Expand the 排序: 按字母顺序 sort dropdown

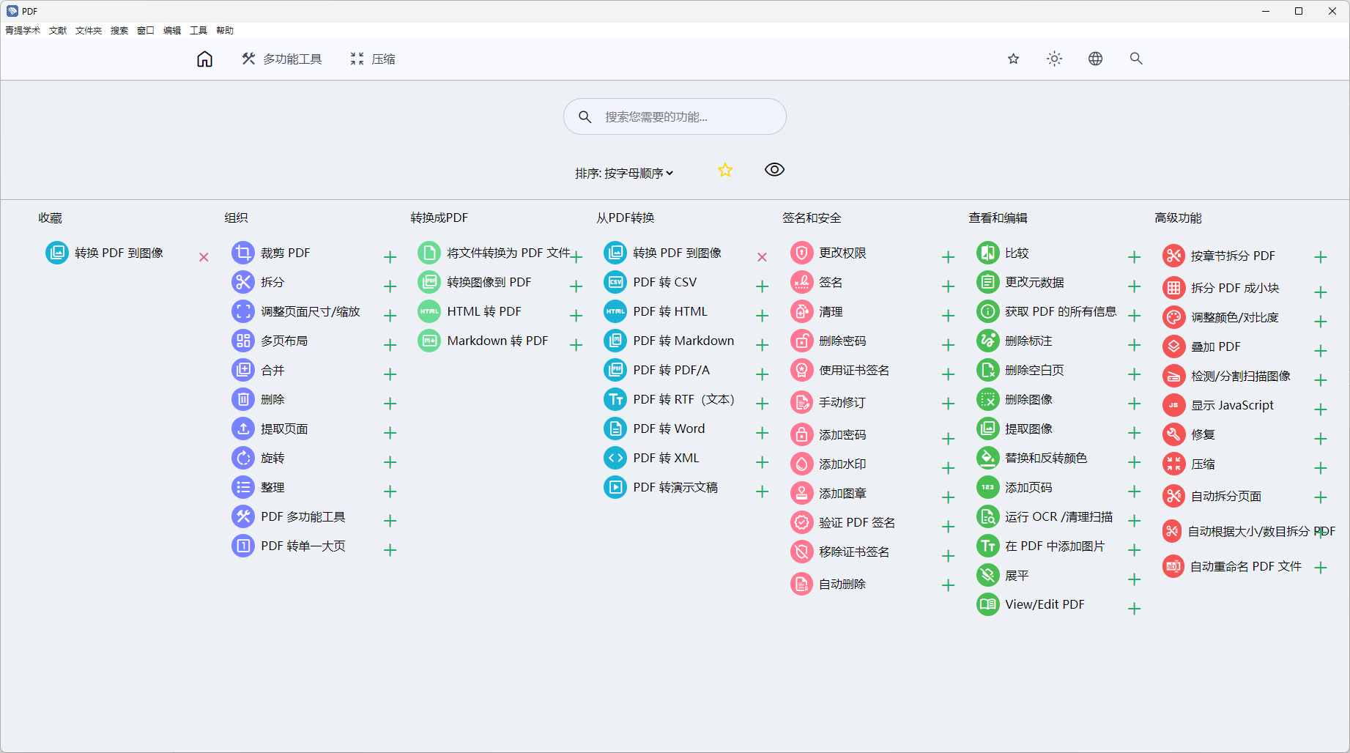coord(623,174)
